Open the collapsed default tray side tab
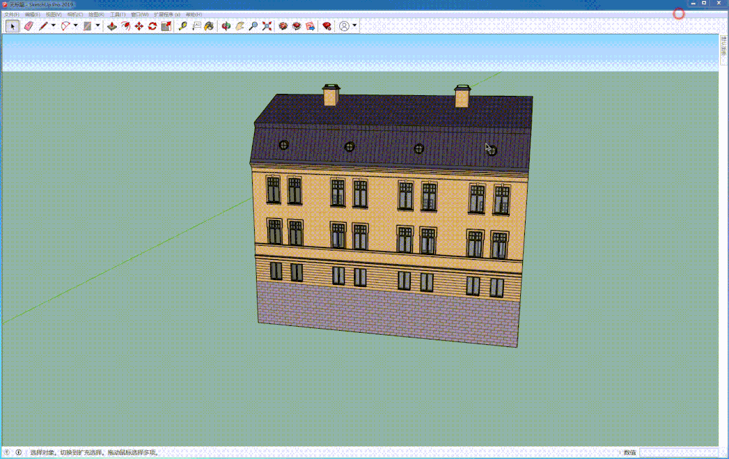 point(724,50)
